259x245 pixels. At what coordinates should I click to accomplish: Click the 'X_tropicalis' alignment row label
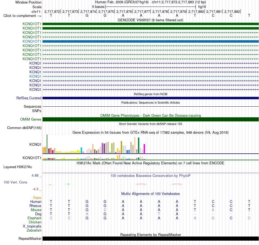pos(32,226)
